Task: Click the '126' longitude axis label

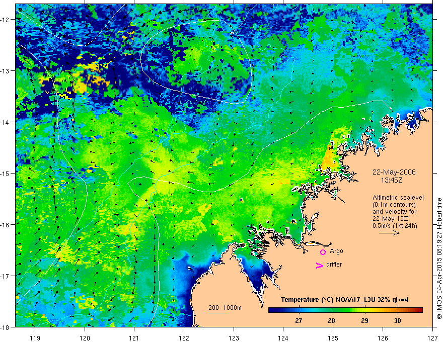Action: [383, 338]
